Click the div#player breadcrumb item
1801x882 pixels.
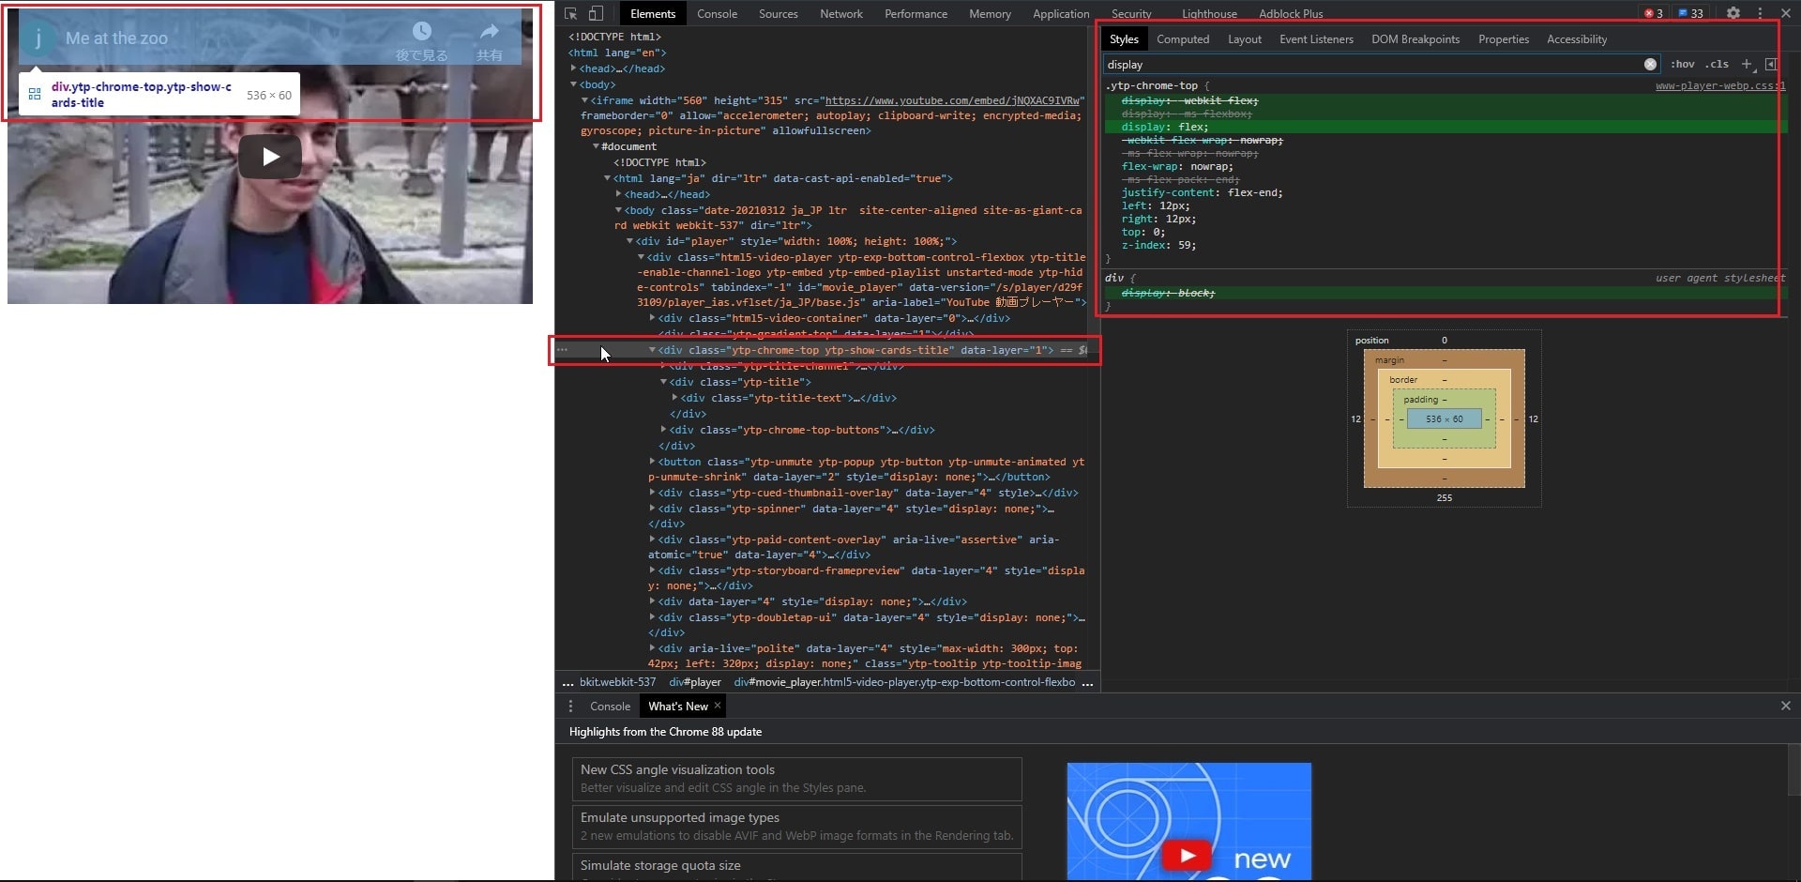[x=695, y=683]
